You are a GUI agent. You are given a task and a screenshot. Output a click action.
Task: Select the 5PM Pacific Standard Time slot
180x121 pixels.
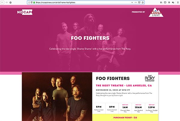coord(99,108)
